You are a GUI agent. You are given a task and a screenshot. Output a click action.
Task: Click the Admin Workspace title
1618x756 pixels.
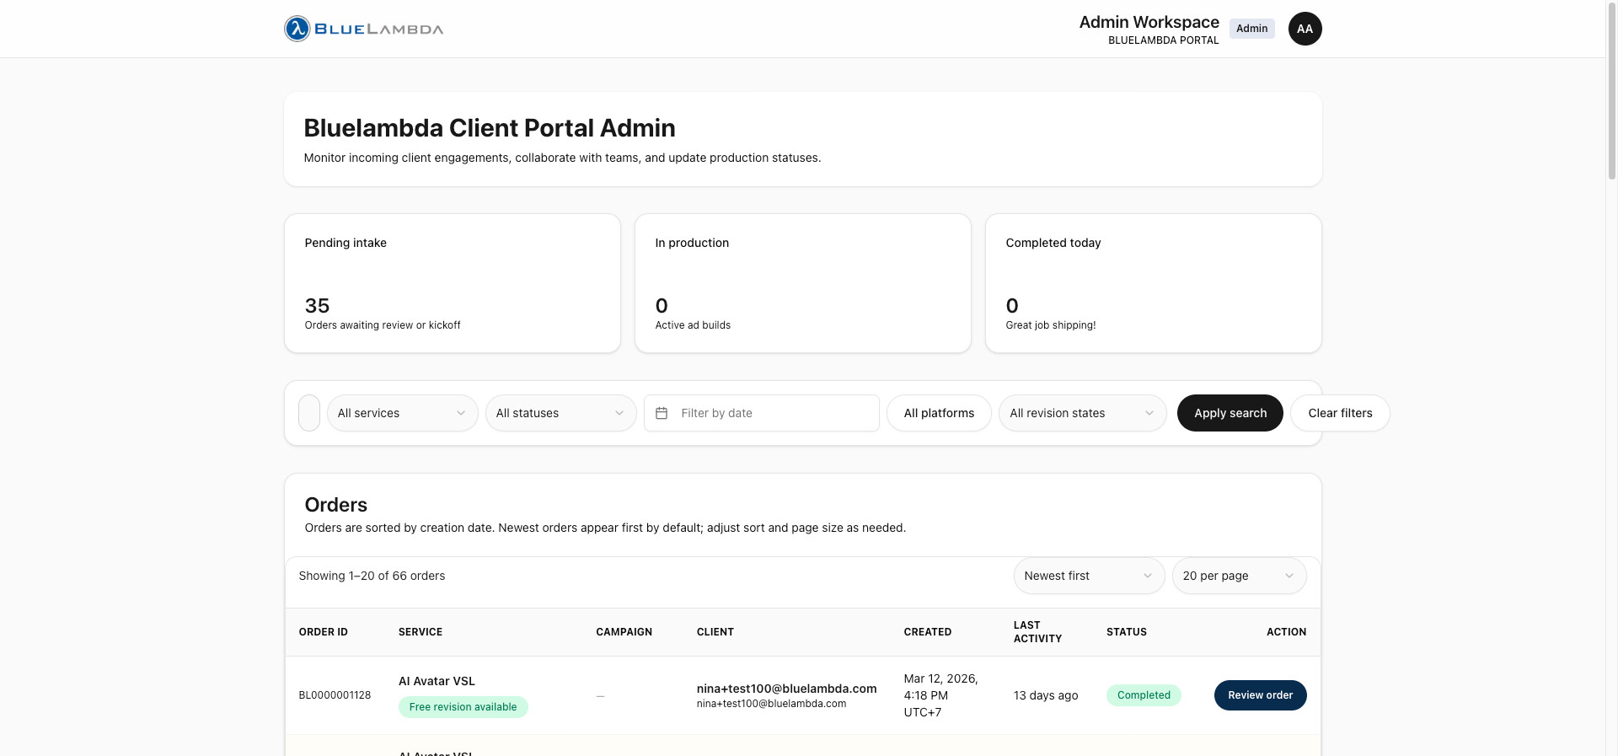tap(1149, 22)
